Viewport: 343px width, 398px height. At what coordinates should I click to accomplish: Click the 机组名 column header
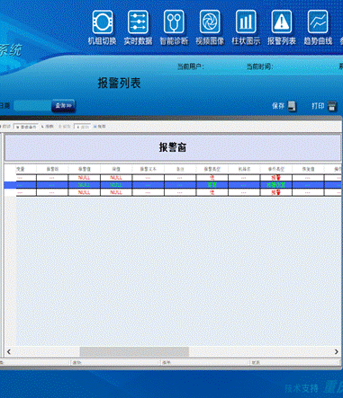pyautogui.click(x=244, y=169)
